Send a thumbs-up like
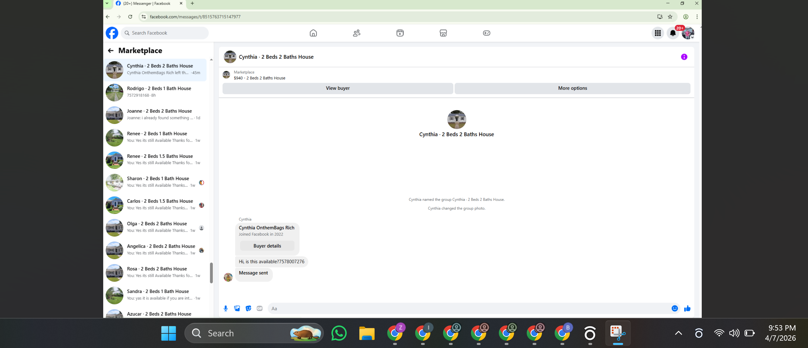This screenshot has height=348, width=808. pos(687,308)
